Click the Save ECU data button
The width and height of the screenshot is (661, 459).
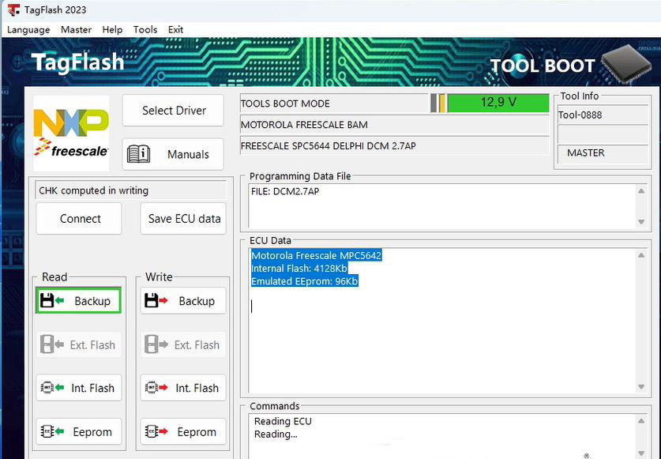click(x=183, y=219)
